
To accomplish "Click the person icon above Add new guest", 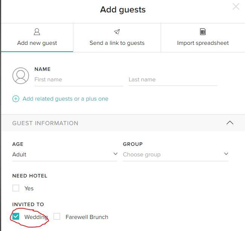I will 37,32.
